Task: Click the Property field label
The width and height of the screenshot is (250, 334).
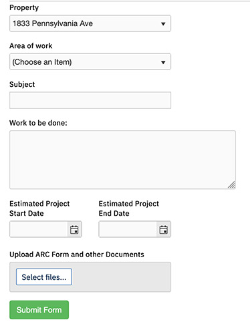Action: (x=24, y=8)
